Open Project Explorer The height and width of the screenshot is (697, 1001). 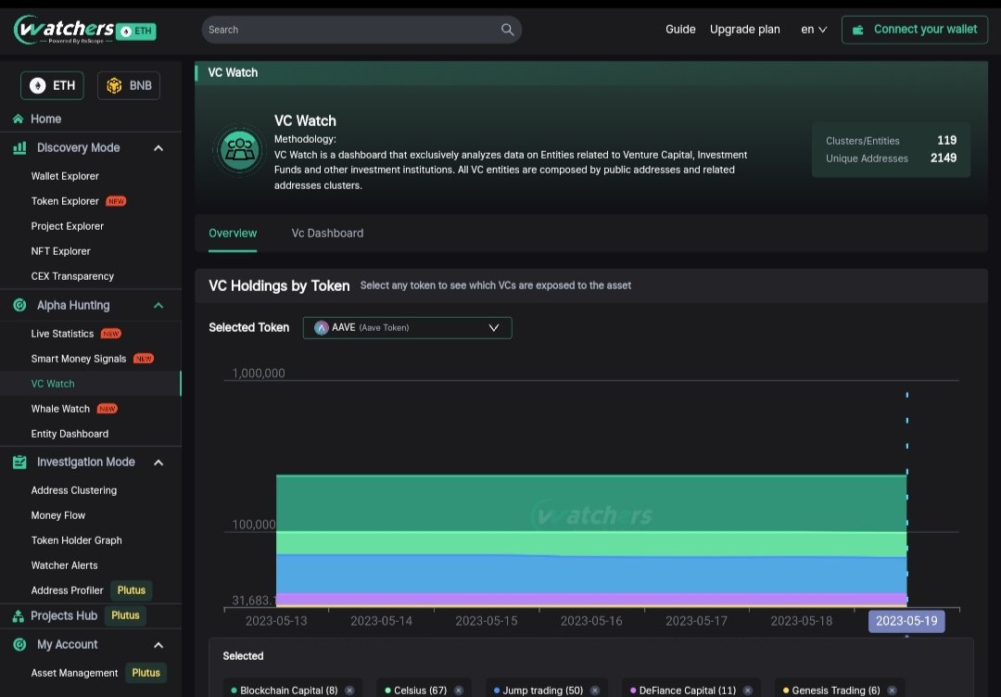pos(68,226)
